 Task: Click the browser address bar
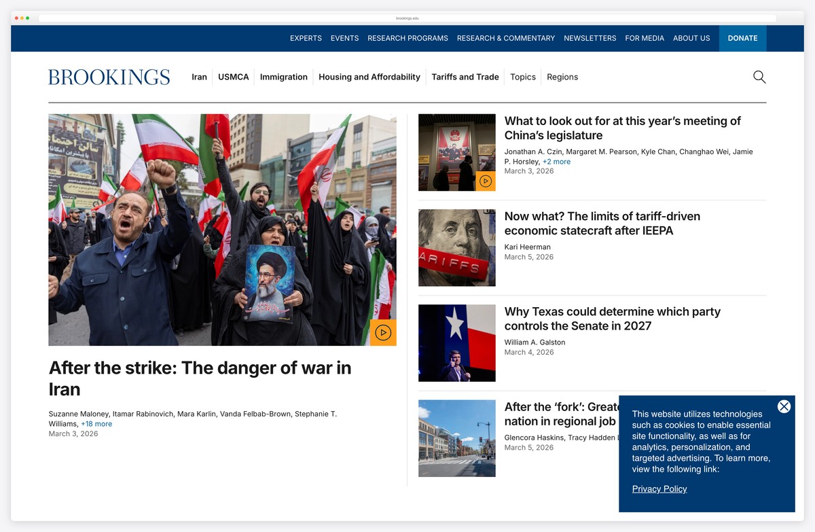[x=407, y=18]
